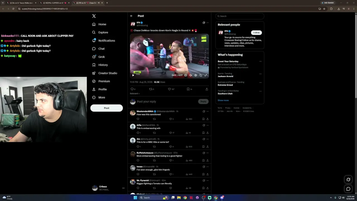Go back using the Post header arrow
Viewport: 357px width, 201px height.
pyautogui.click(x=131, y=16)
